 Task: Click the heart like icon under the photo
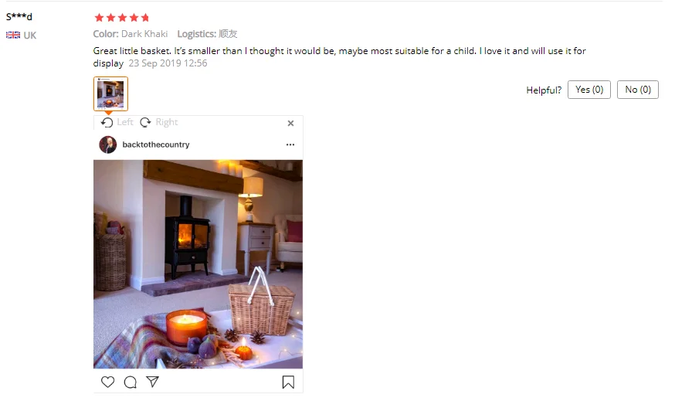(x=107, y=382)
